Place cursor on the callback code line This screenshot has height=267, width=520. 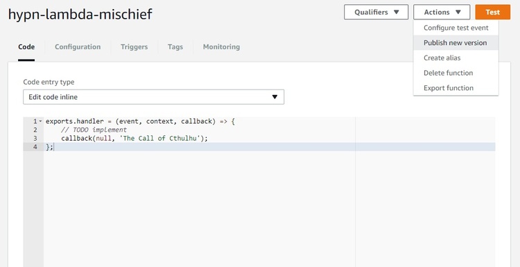click(x=135, y=138)
